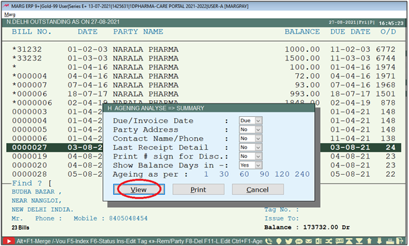Screen dimensions: 409x246
Task: Click the red YouTube play icon
Action: [9, 241]
